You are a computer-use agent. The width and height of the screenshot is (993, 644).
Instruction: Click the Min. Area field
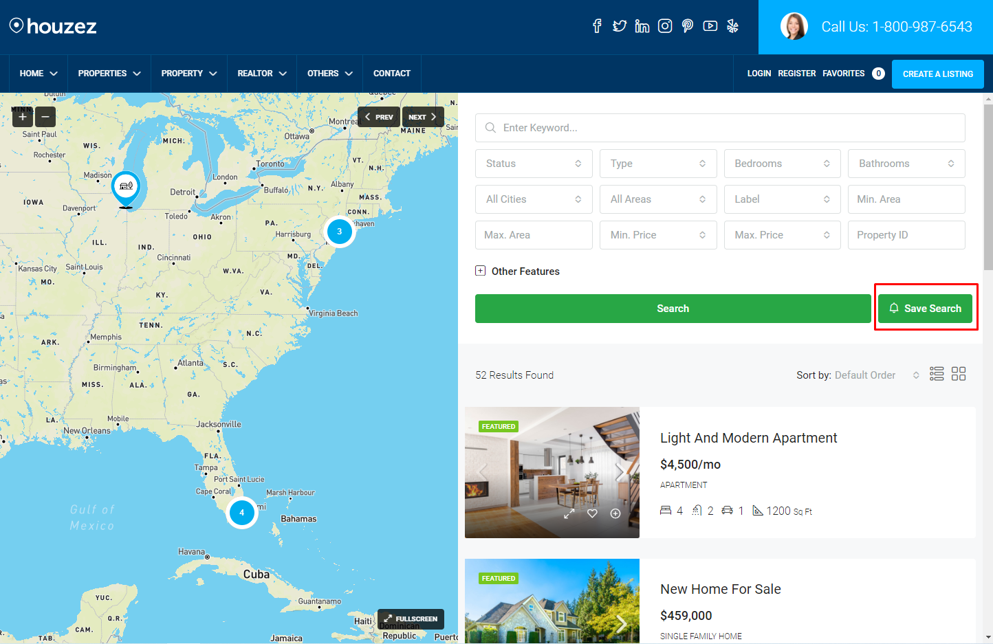pyautogui.click(x=906, y=199)
